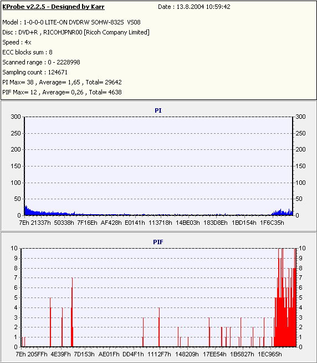The width and height of the screenshot is (317, 363).
Task: Click the PI chart title
Action: (x=158, y=110)
